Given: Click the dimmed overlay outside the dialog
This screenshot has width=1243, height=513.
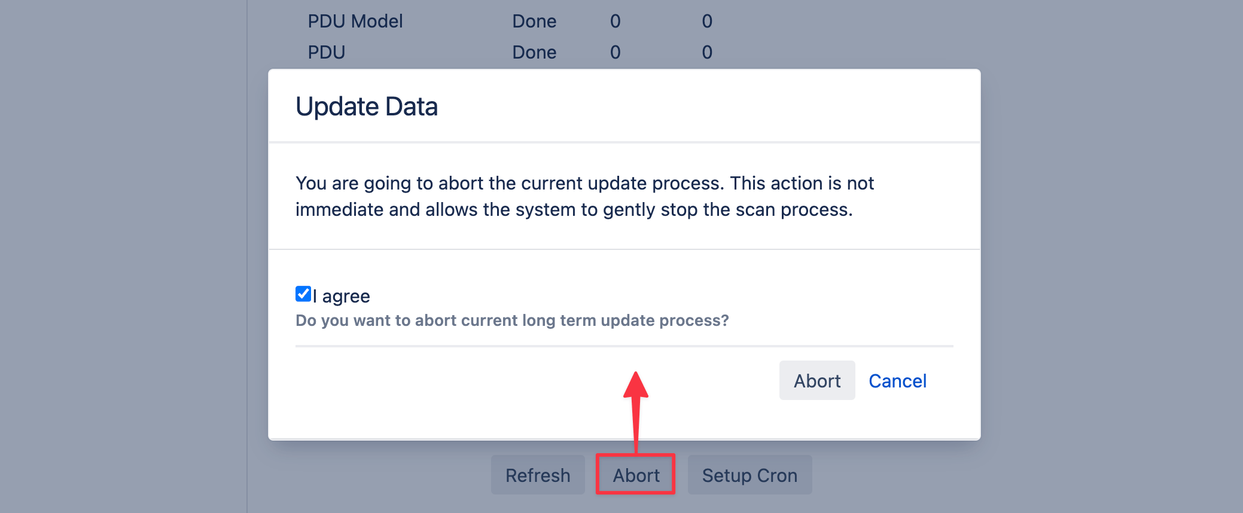Looking at the screenshot, I should coord(120,257).
